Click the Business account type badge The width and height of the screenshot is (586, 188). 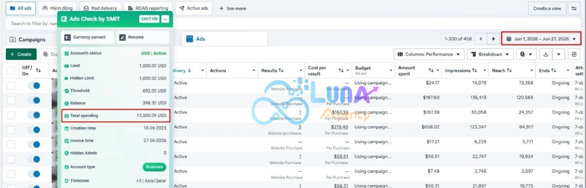[x=154, y=167]
